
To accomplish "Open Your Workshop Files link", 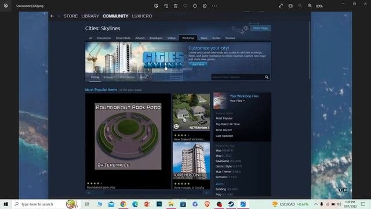I will (244, 96).
